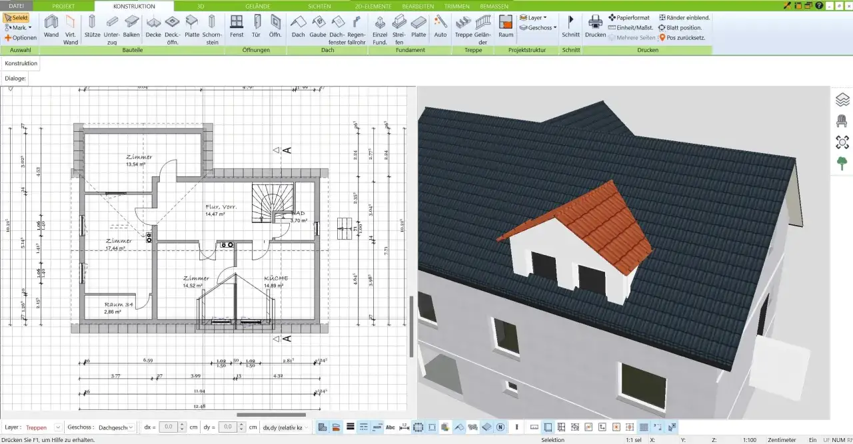
Task: Click the dy input field
Action: coord(229,427)
